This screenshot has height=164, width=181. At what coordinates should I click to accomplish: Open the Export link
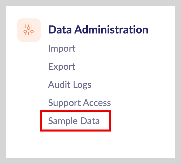click(x=62, y=67)
